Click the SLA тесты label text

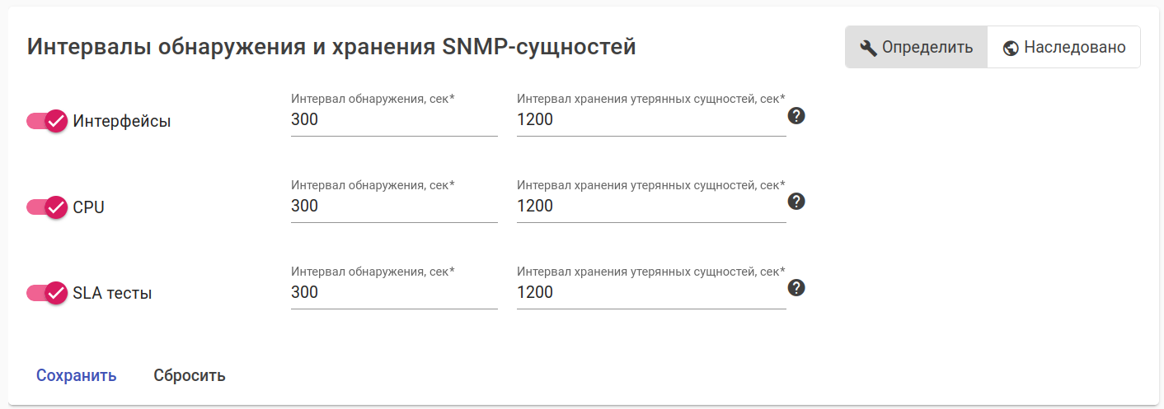(x=112, y=293)
